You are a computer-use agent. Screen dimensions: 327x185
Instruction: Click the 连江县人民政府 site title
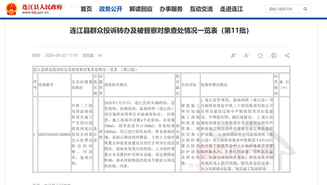[42, 7]
